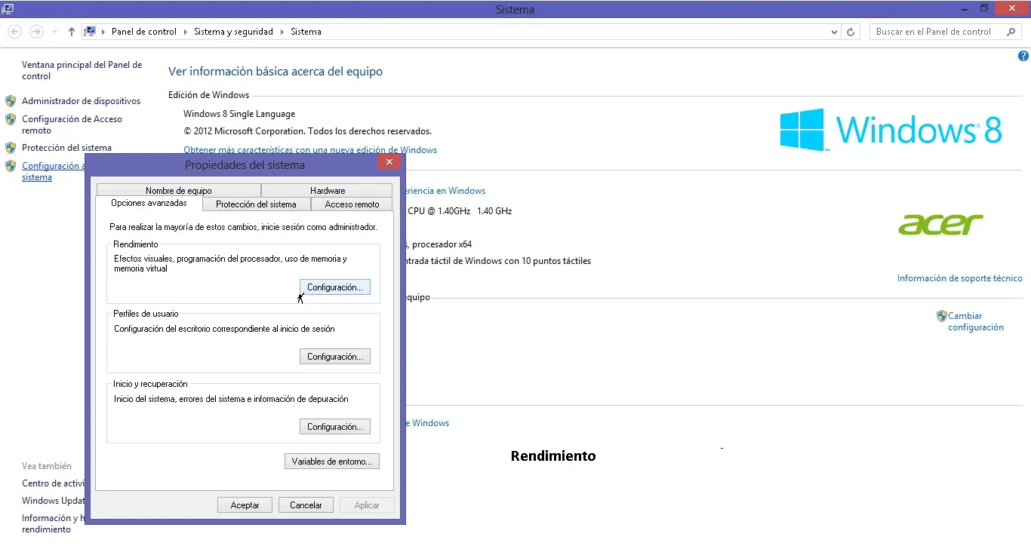Open Help with the blue question mark
The width and height of the screenshot is (1031, 549).
tap(1024, 57)
